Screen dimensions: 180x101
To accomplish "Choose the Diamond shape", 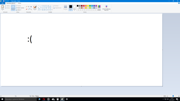I will (41, 8).
